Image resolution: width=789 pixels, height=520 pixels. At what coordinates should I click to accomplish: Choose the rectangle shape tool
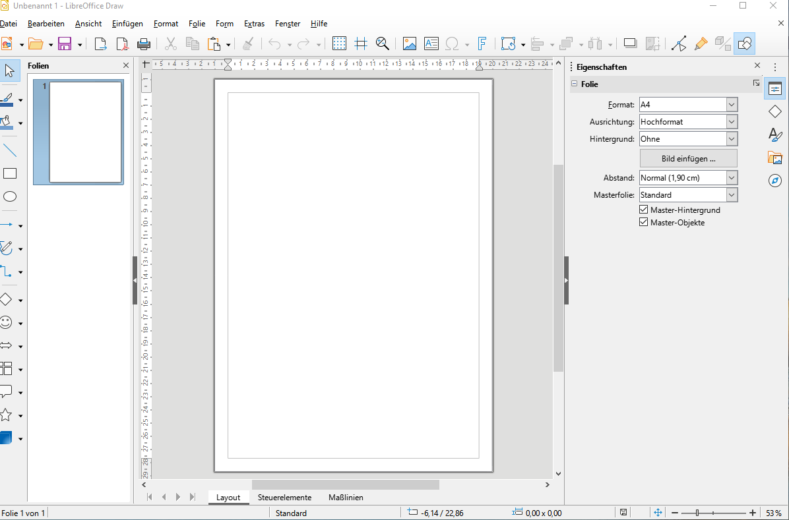click(9, 173)
